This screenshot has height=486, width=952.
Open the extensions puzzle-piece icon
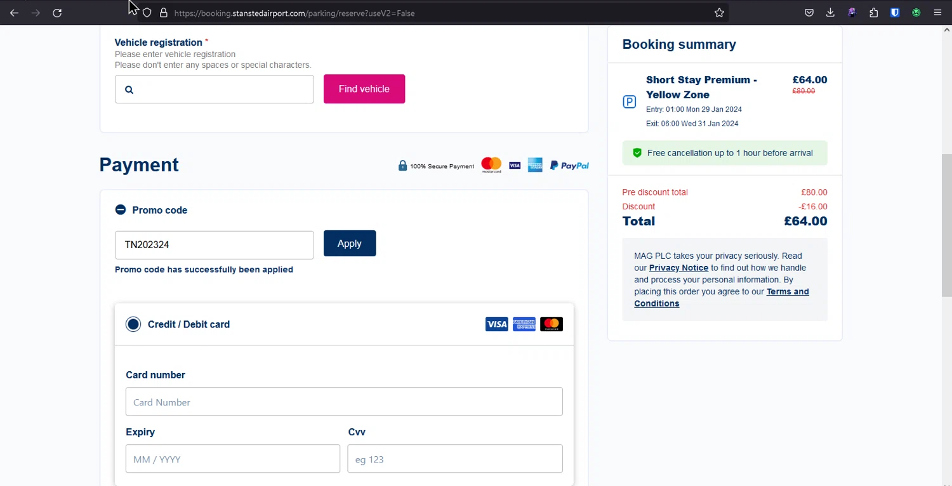[x=874, y=13]
